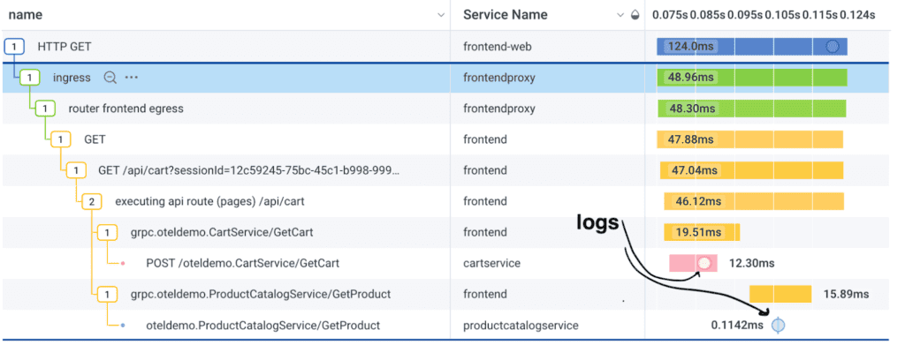Collapse the executing api route span with 2 children
This screenshot has height=360, width=905.
pyautogui.click(x=91, y=201)
